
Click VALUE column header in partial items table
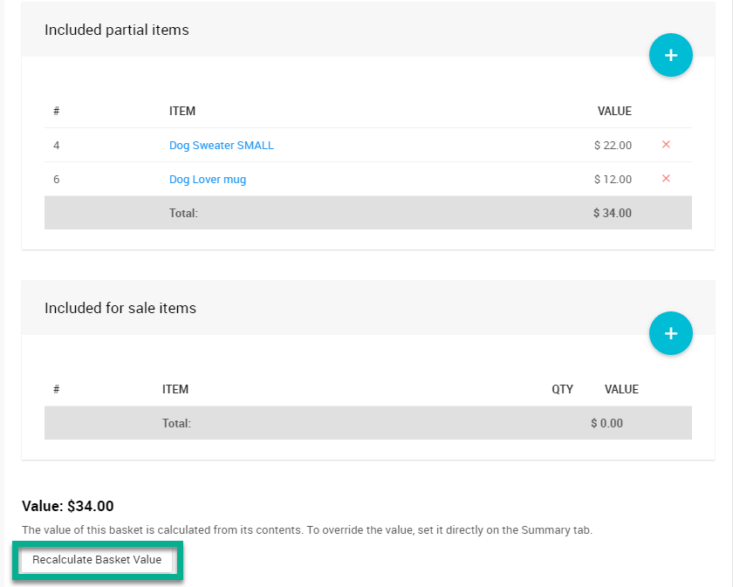[614, 112]
